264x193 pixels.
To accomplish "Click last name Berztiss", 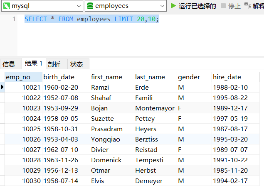I will point(147,139).
